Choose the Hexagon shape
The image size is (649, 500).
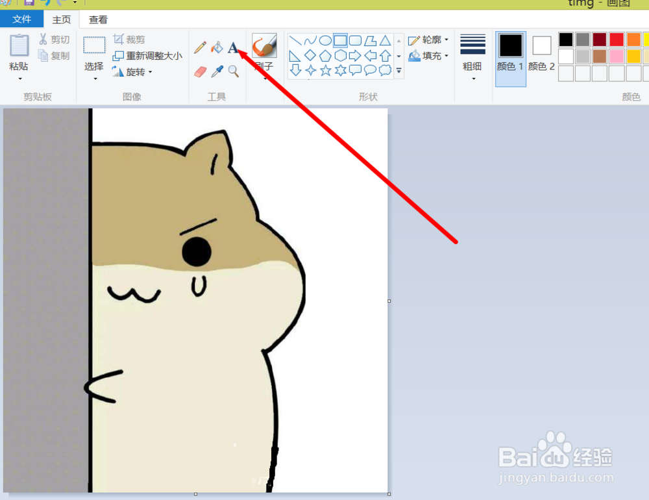(340, 55)
